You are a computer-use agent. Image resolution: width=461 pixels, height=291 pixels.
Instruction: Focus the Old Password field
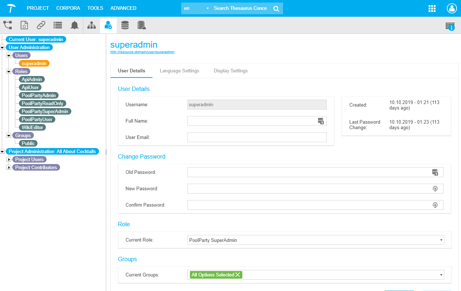point(315,172)
